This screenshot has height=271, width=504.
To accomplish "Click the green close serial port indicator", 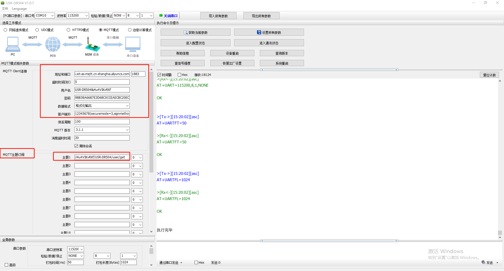I will tap(161, 15).
